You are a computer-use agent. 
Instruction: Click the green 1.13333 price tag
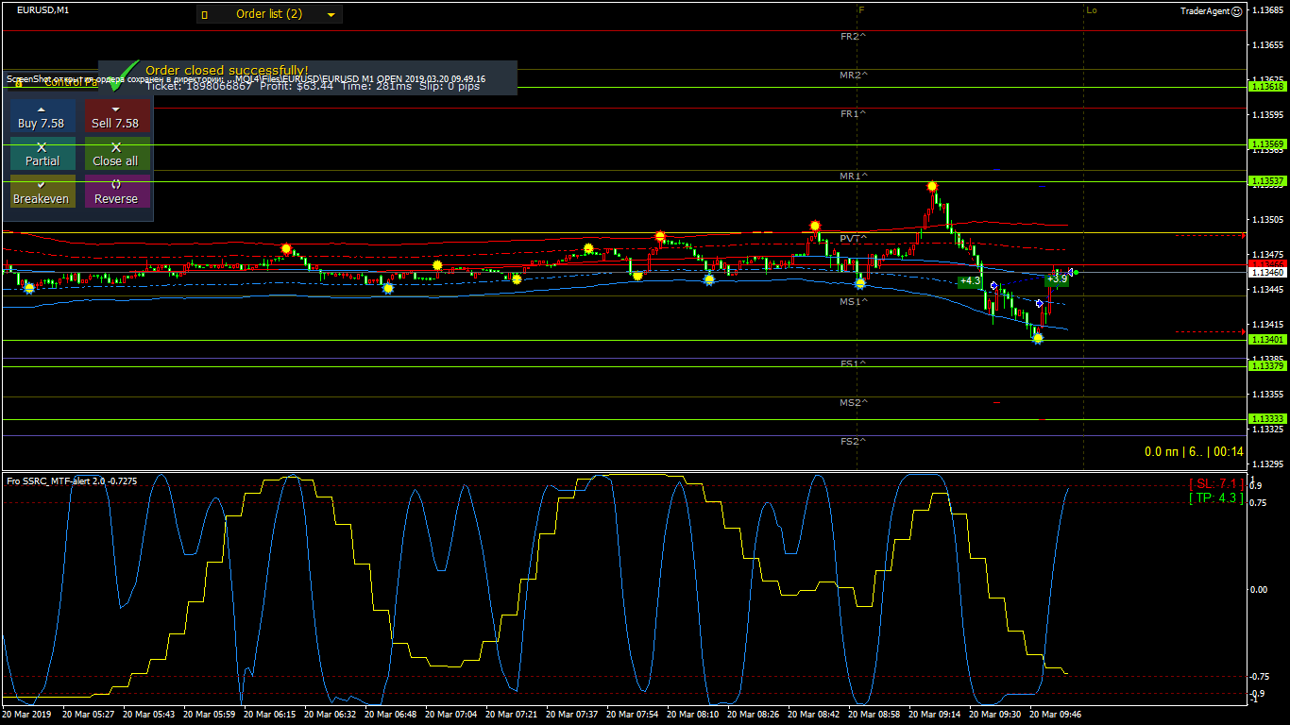coord(1267,419)
